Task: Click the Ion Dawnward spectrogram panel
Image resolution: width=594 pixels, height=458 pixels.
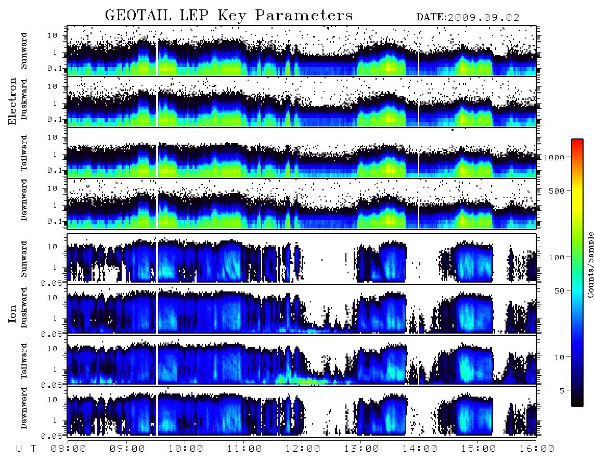Action: (x=302, y=411)
